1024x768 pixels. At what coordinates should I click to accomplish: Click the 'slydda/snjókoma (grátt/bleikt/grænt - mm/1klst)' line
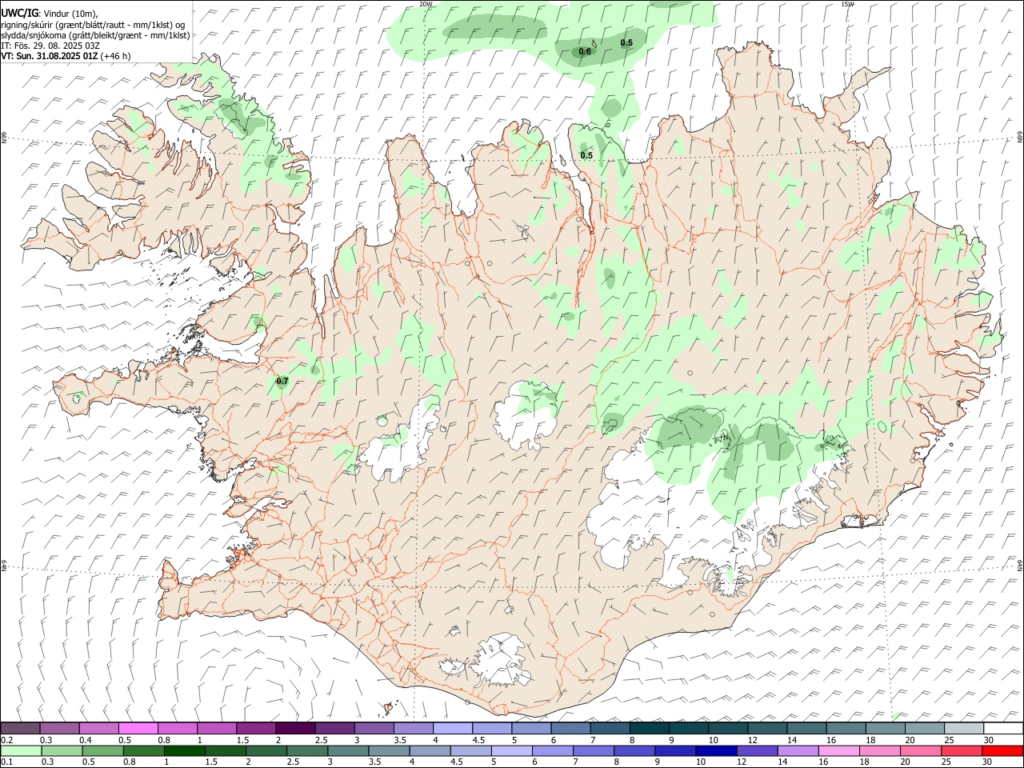coord(95,35)
